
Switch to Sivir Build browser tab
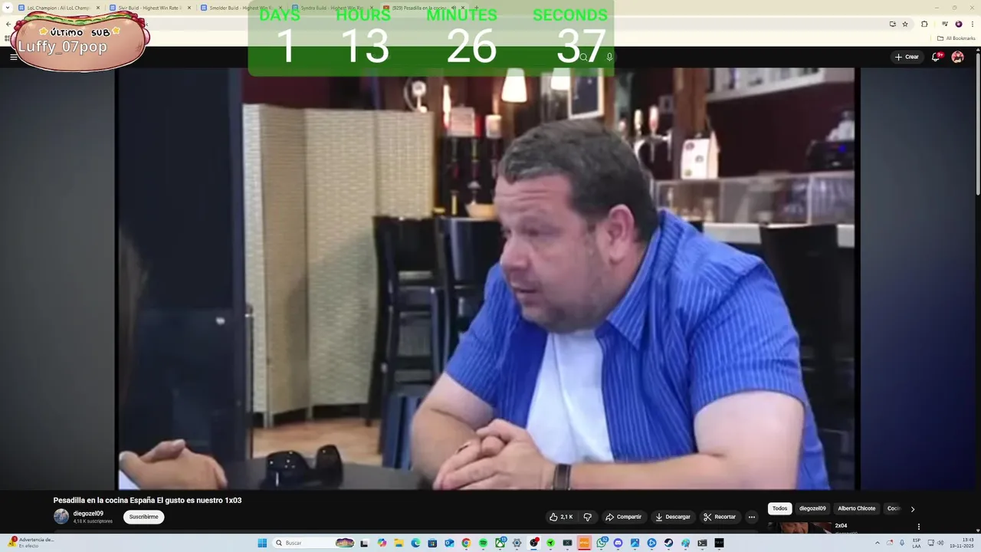click(150, 8)
